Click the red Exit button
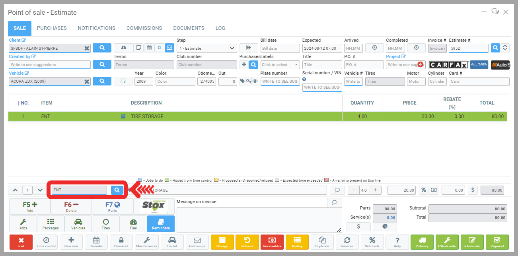Screen dimensions: 518x256 tap(21, 242)
